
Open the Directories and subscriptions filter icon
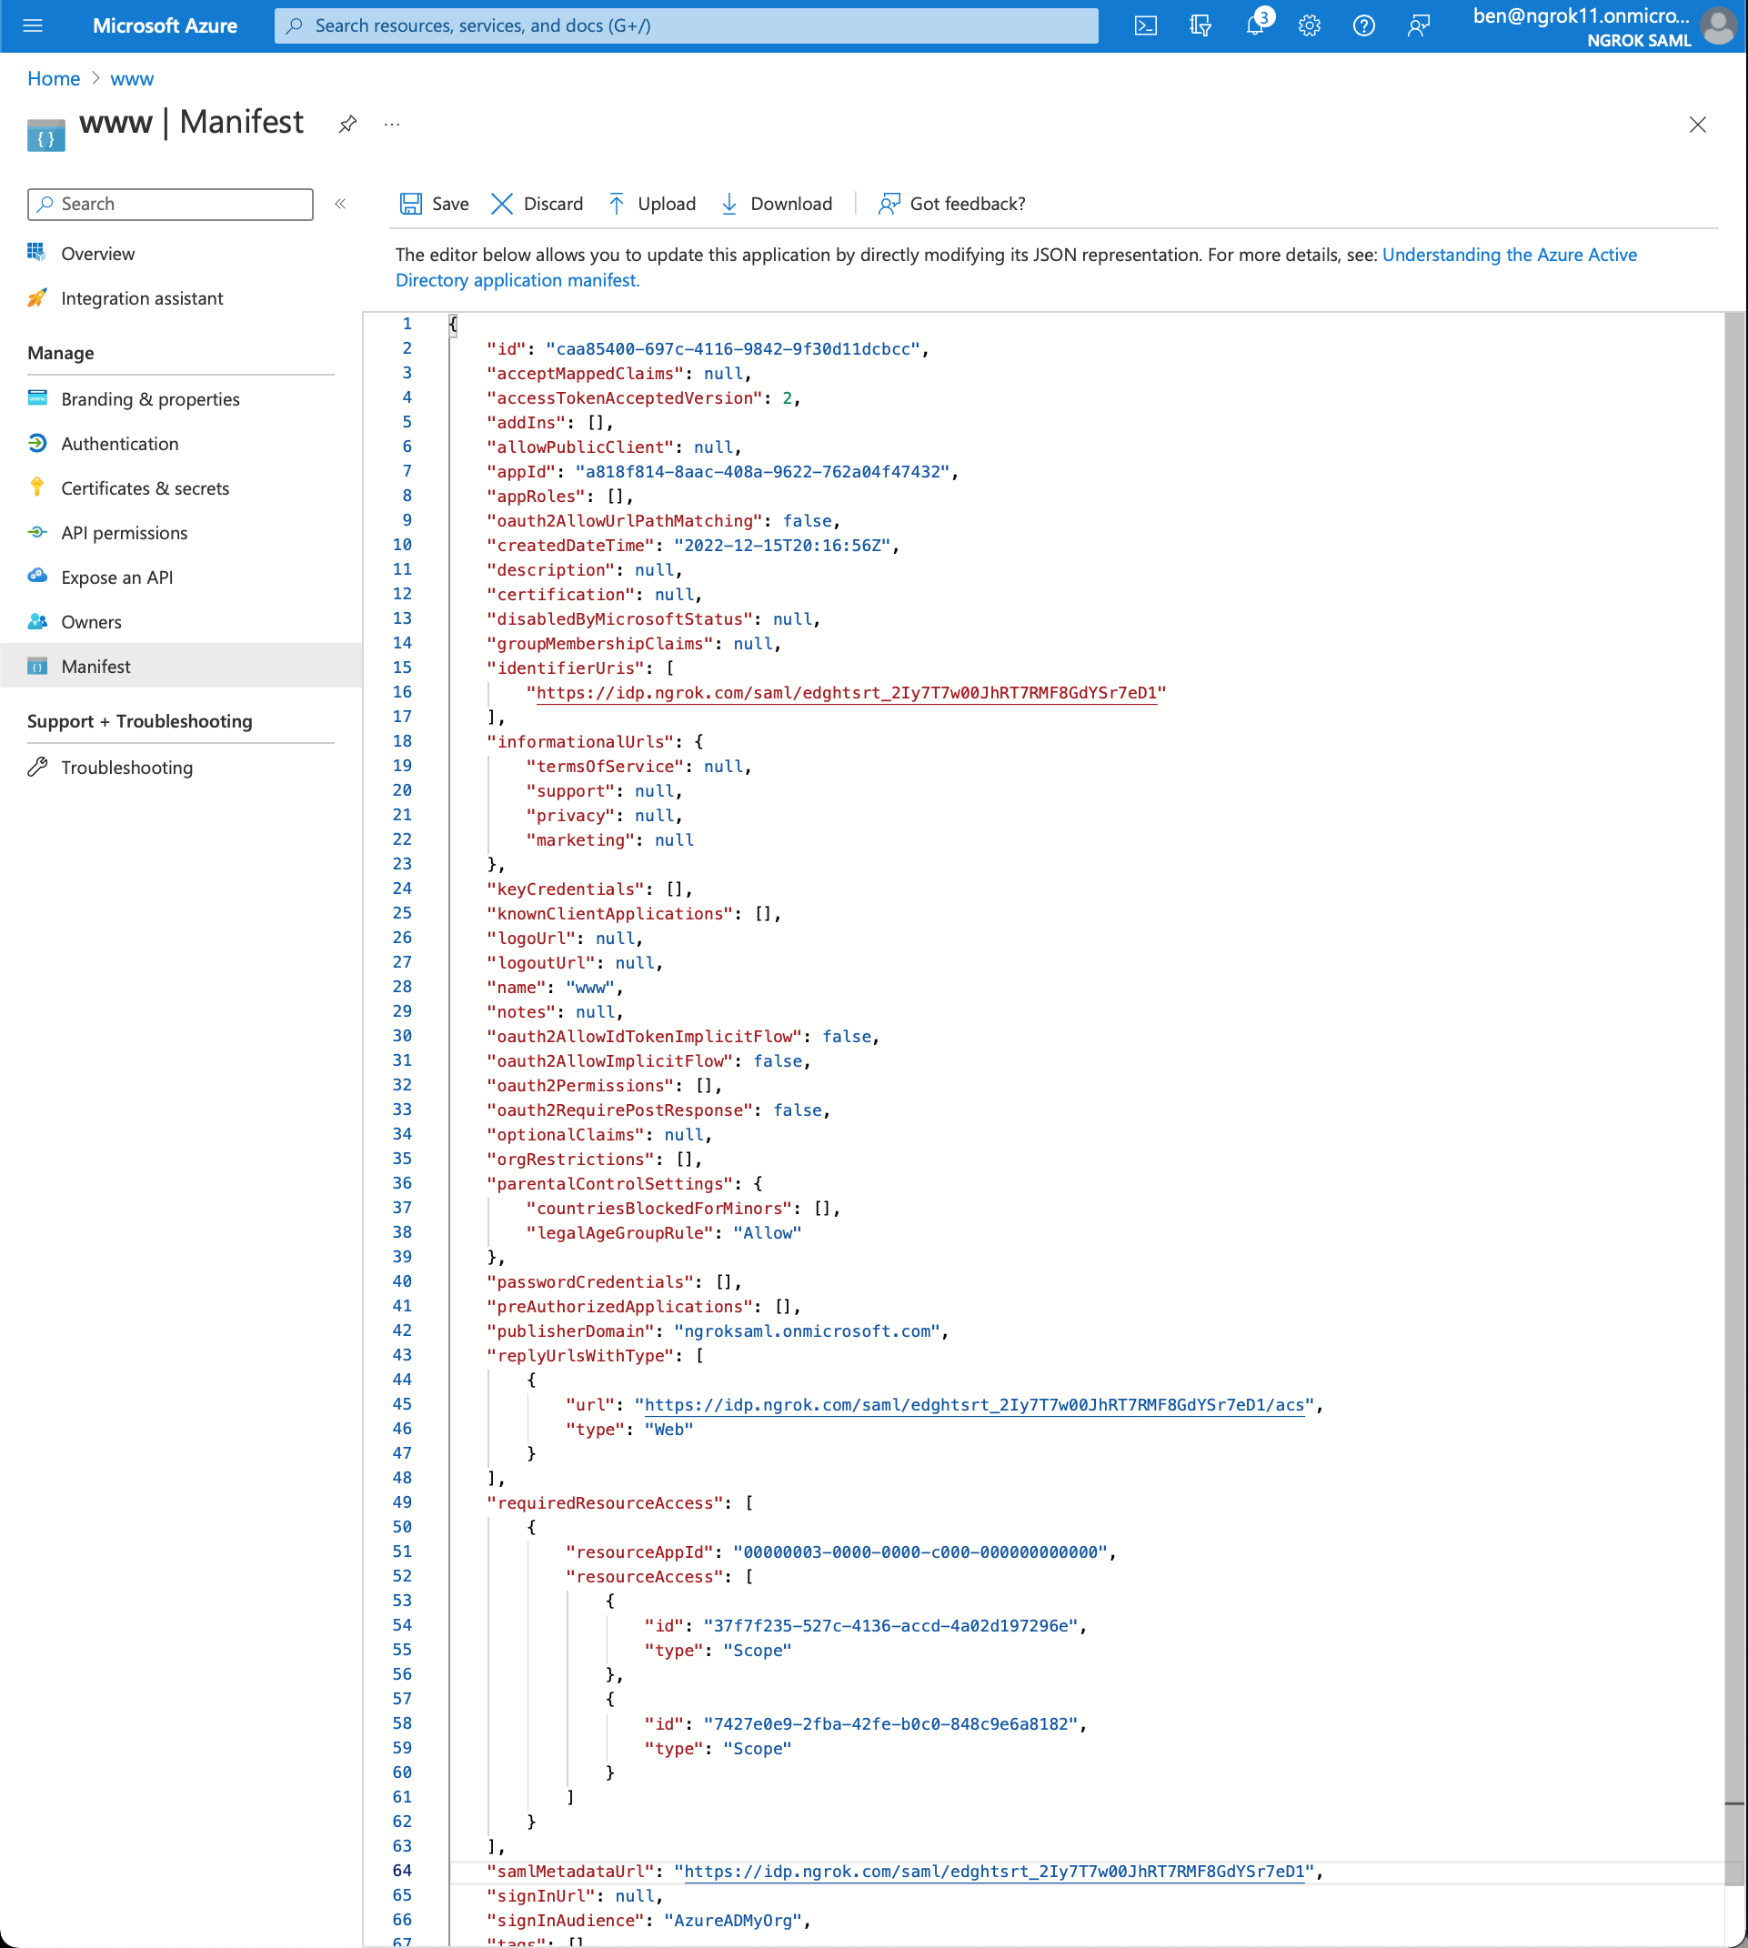tap(1200, 26)
